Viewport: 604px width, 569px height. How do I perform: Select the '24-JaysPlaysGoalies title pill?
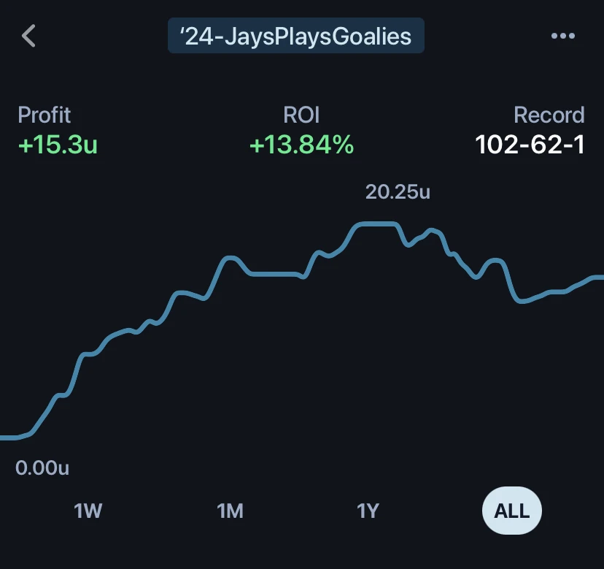click(296, 36)
